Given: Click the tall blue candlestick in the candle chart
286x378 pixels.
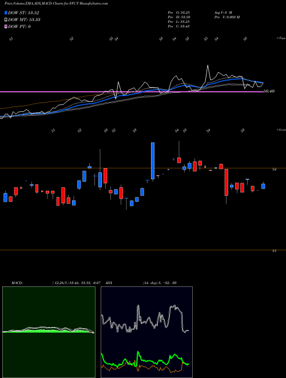Looking at the screenshot, I should coord(153,161).
